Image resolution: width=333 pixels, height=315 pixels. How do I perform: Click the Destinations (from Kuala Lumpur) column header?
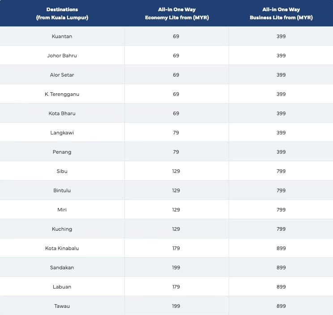coord(62,13)
